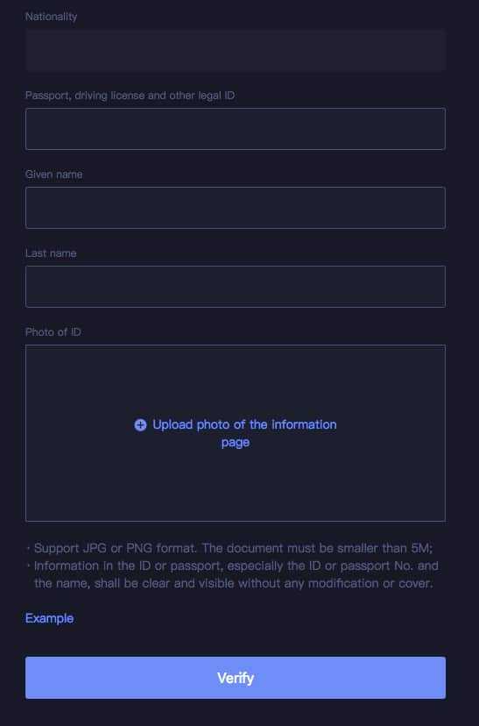Image resolution: width=479 pixels, height=726 pixels.
Task: Click the Nationality label
Action: click(51, 17)
